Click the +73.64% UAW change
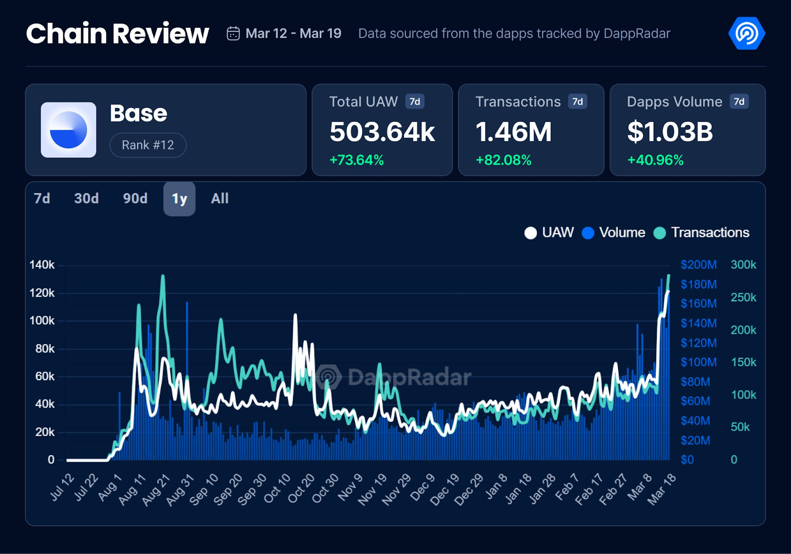Image resolution: width=791 pixels, height=554 pixels. click(356, 160)
